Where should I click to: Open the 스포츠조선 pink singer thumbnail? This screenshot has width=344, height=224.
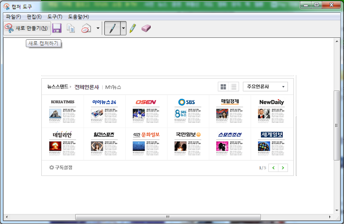pos(222,146)
